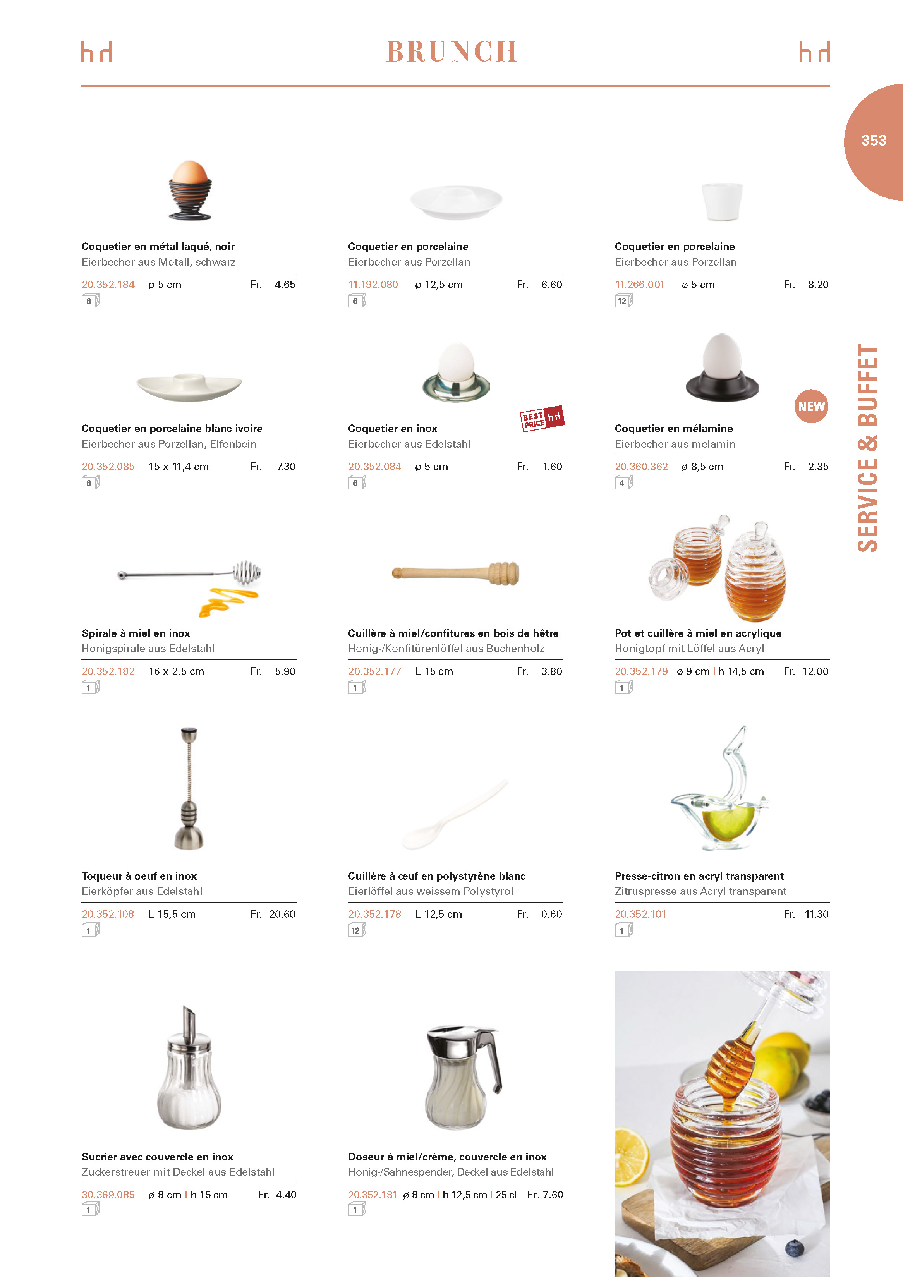Click the package quantity 6 icon under 20.352.184
This screenshot has width=903, height=1277.
click(90, 301)
